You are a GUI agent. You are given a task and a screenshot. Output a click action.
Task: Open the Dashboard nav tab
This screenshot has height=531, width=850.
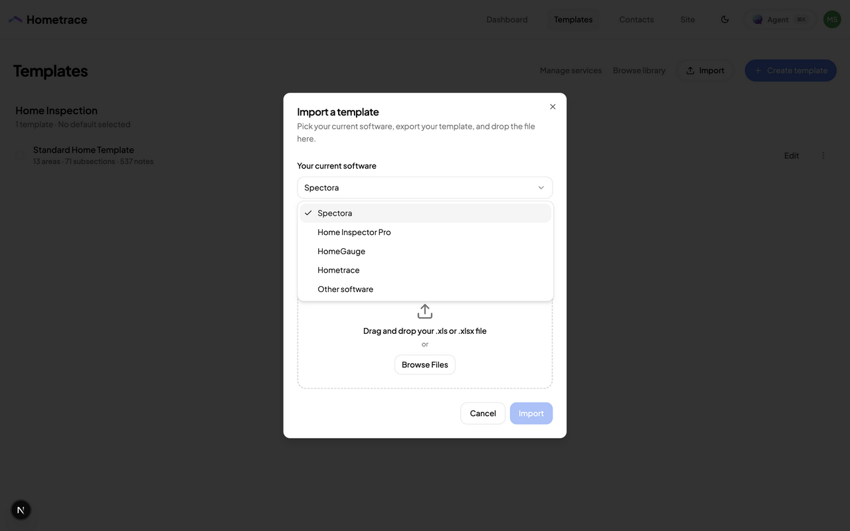[507, 20]
